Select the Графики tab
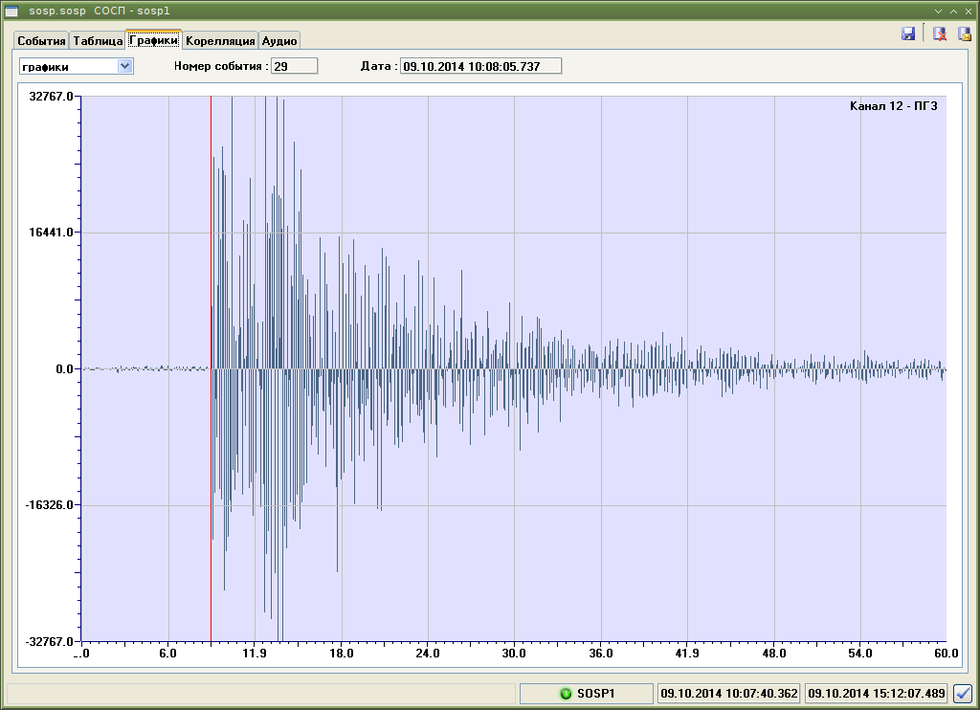980x710 pixels. (x=153, y=40)
